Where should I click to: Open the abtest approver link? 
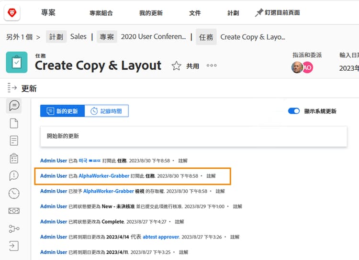[x=161, y=237]
